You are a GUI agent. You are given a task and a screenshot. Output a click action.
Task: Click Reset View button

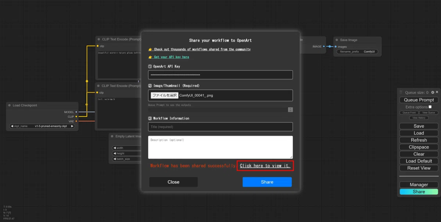click(419, 168)
